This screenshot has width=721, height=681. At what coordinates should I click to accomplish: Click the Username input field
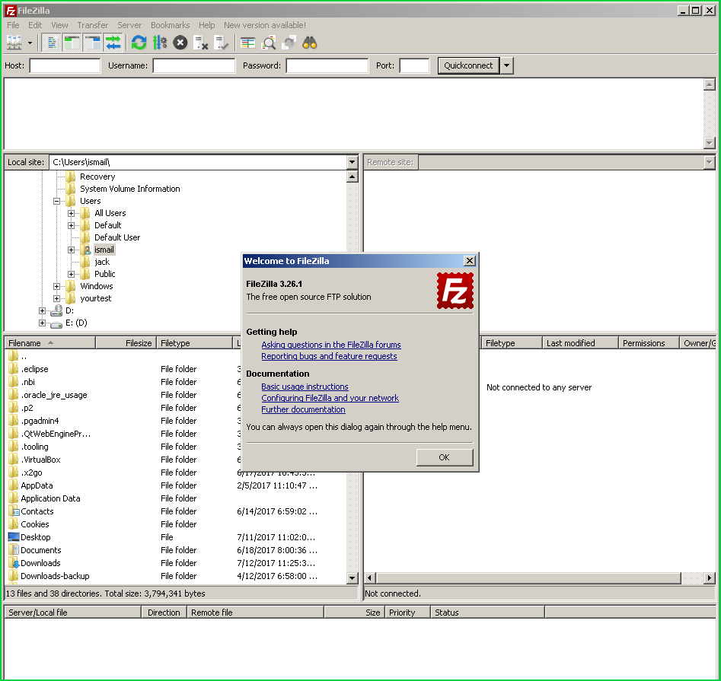[x=193, y=65]
